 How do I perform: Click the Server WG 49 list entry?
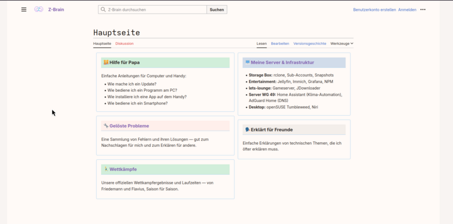tap(296, 98)
